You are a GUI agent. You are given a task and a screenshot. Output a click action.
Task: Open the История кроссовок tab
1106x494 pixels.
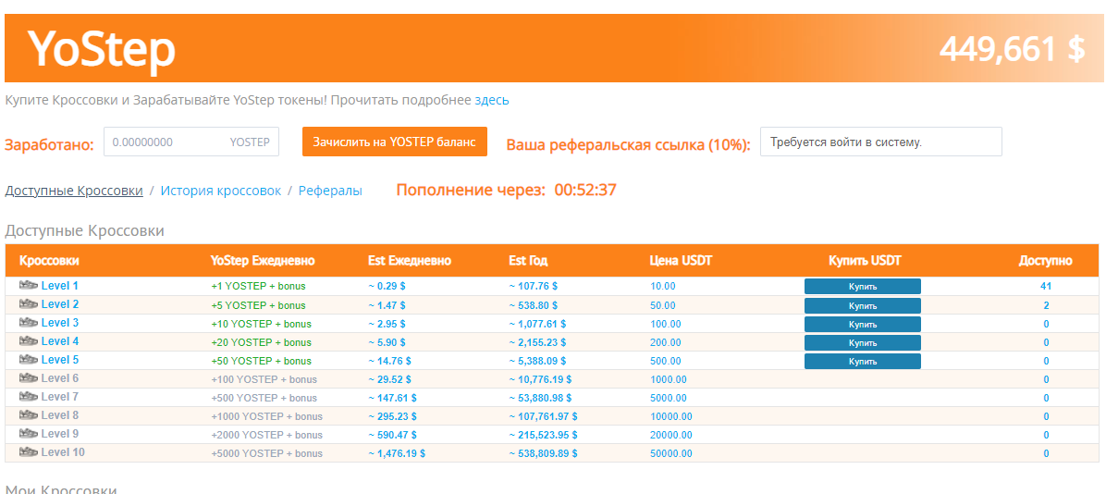click(220, 191)
